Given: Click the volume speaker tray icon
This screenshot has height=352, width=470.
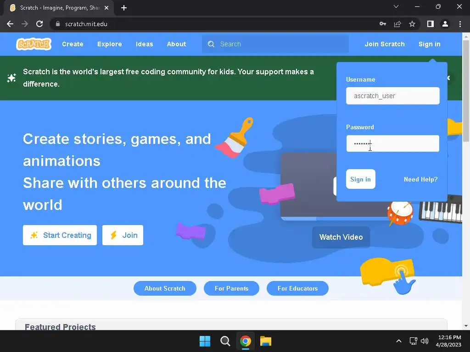Looking at the screenshot, I should click(425, 341).
